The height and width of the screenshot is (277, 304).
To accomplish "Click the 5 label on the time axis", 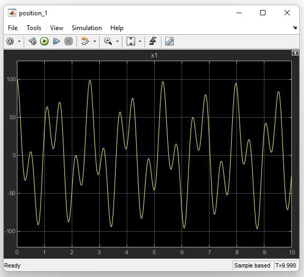I will [154, 252].
